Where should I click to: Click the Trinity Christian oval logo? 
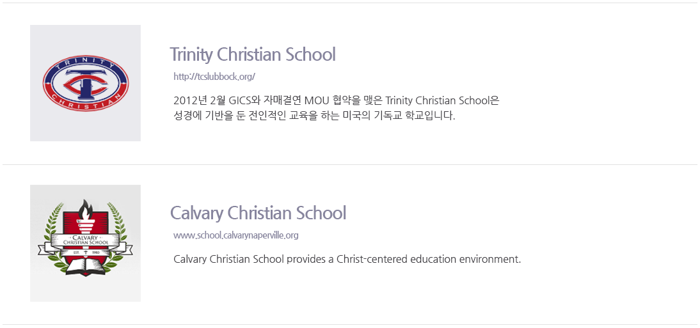coord(85,84)
